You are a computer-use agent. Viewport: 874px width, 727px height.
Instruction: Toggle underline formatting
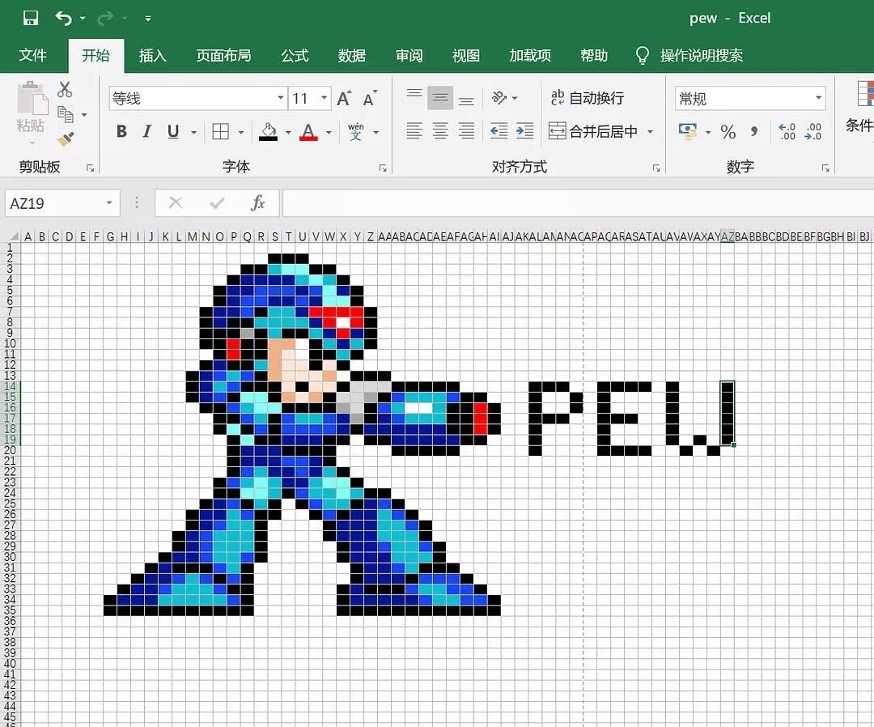tap(173, 132)
